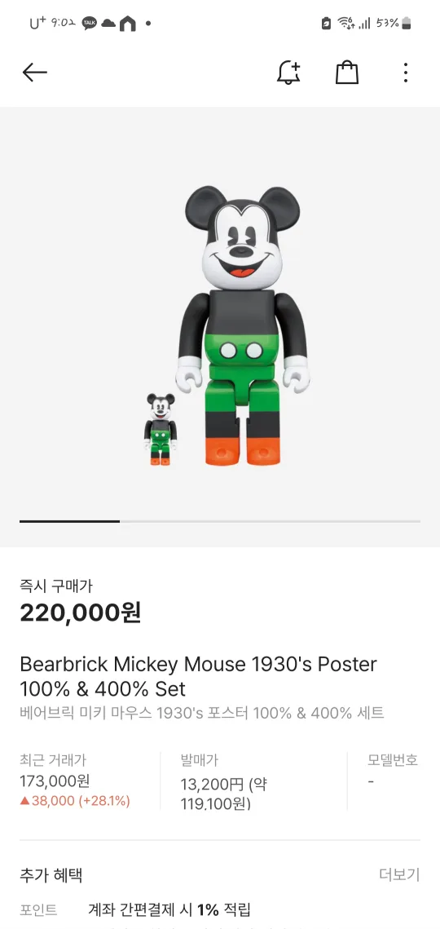The height and width of the screenshot is (929, 440).
Task: Open the shopping bag icon
Action: tap(347, 73)
